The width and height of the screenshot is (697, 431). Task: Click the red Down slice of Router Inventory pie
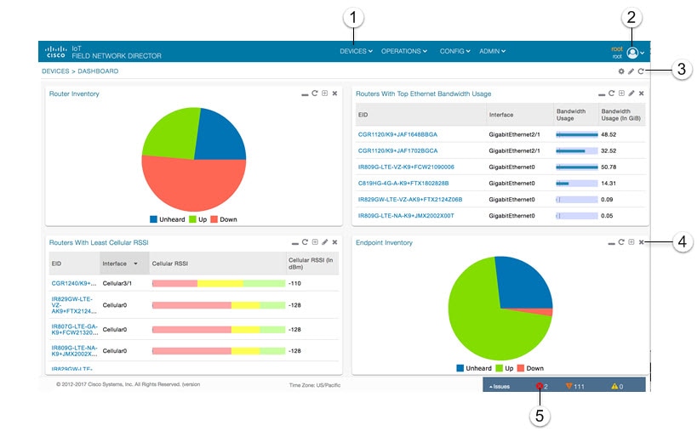tap(194, 186)
